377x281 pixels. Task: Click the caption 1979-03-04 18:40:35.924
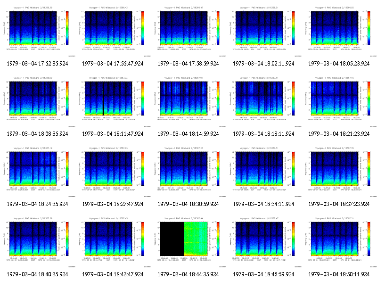37,274
